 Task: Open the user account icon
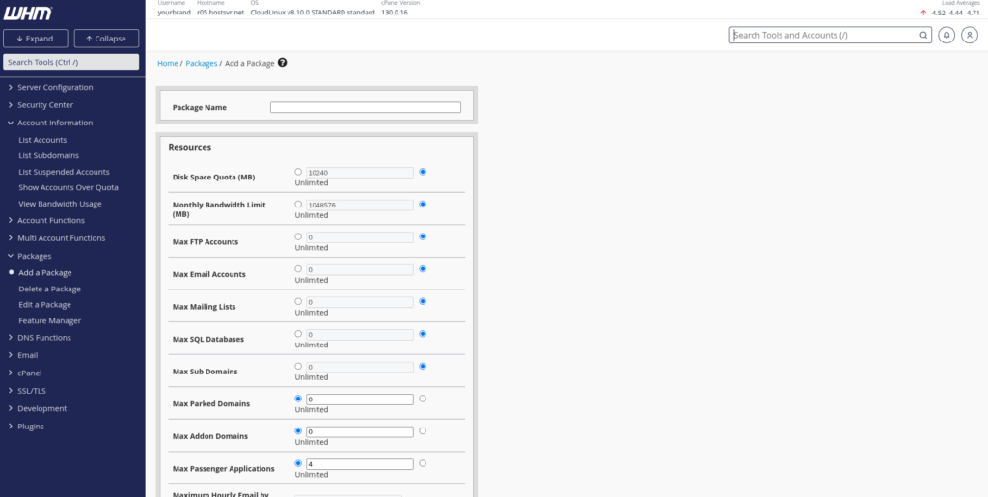[970, 35]
